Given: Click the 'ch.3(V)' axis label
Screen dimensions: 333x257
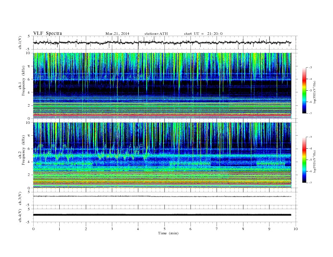Looking at the screenshot, I should (20, 199).
